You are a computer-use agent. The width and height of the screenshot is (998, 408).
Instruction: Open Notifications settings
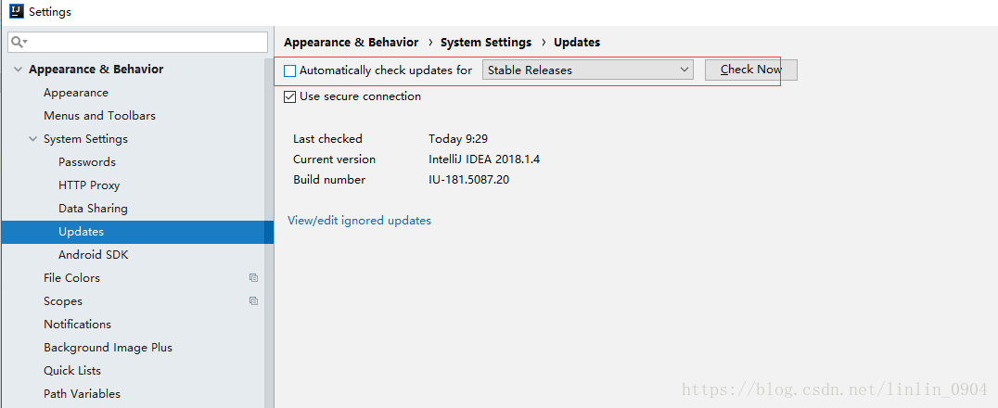point(77,324)
